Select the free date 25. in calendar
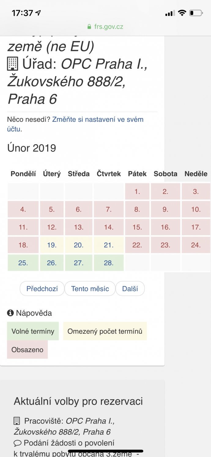211x457 pixels. pyautogui.click(x=23, y=263)
